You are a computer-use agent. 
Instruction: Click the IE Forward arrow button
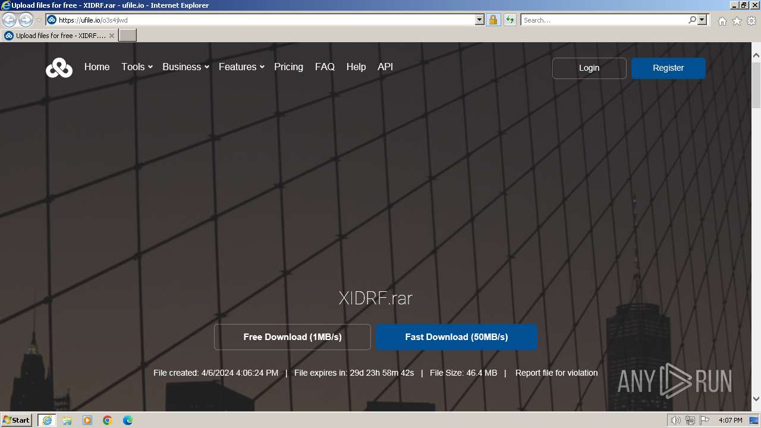[26, 20]
